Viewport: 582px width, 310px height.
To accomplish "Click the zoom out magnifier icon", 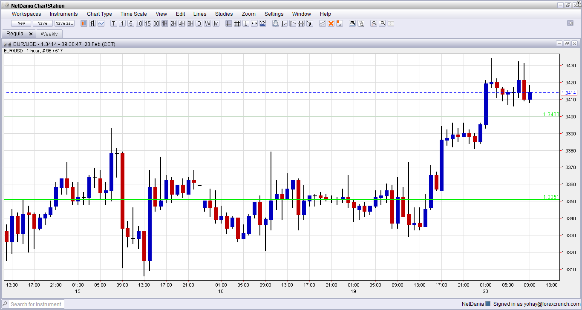I will (x=382, y=23).
